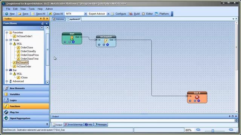Click the help icon on End_0 node
This screenshot has height=135, width=241.
pos(190,101)
